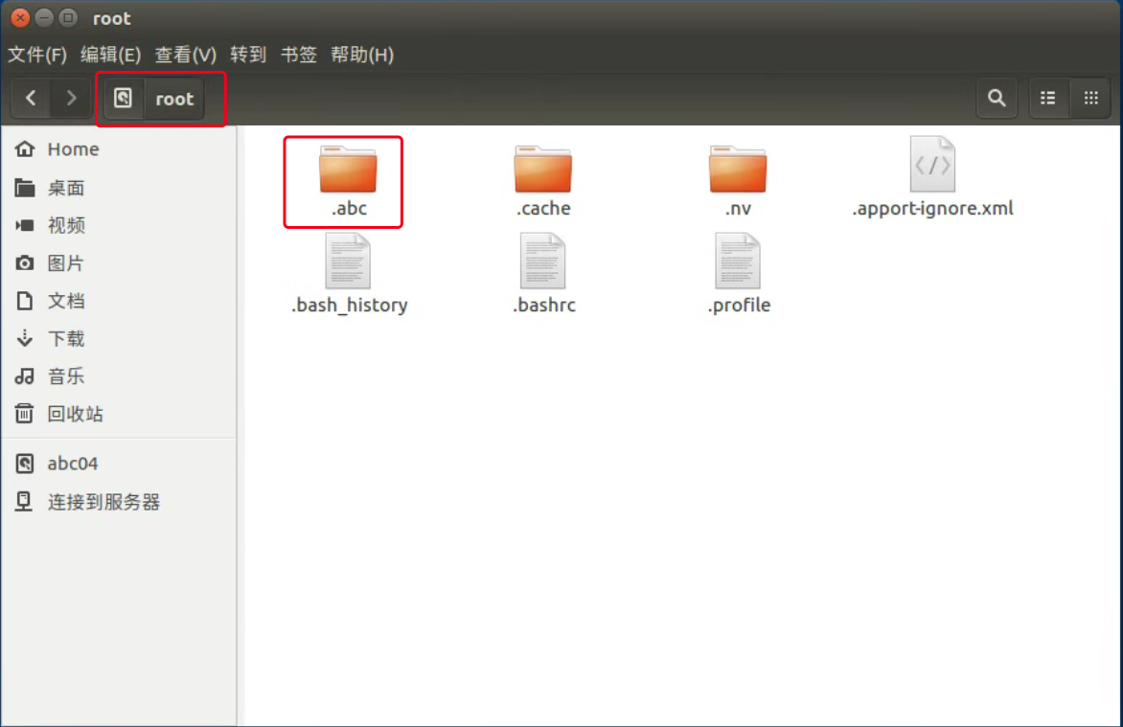Switch to list view
The width and height of the screenshot is (1123, 727).
click(1048, 98)
